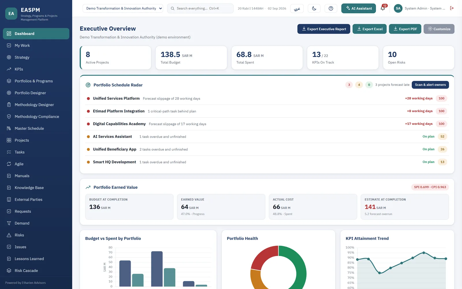Open KPIs On Track stat card
This screenshot has height=289, width=462.
pos(343,58)
